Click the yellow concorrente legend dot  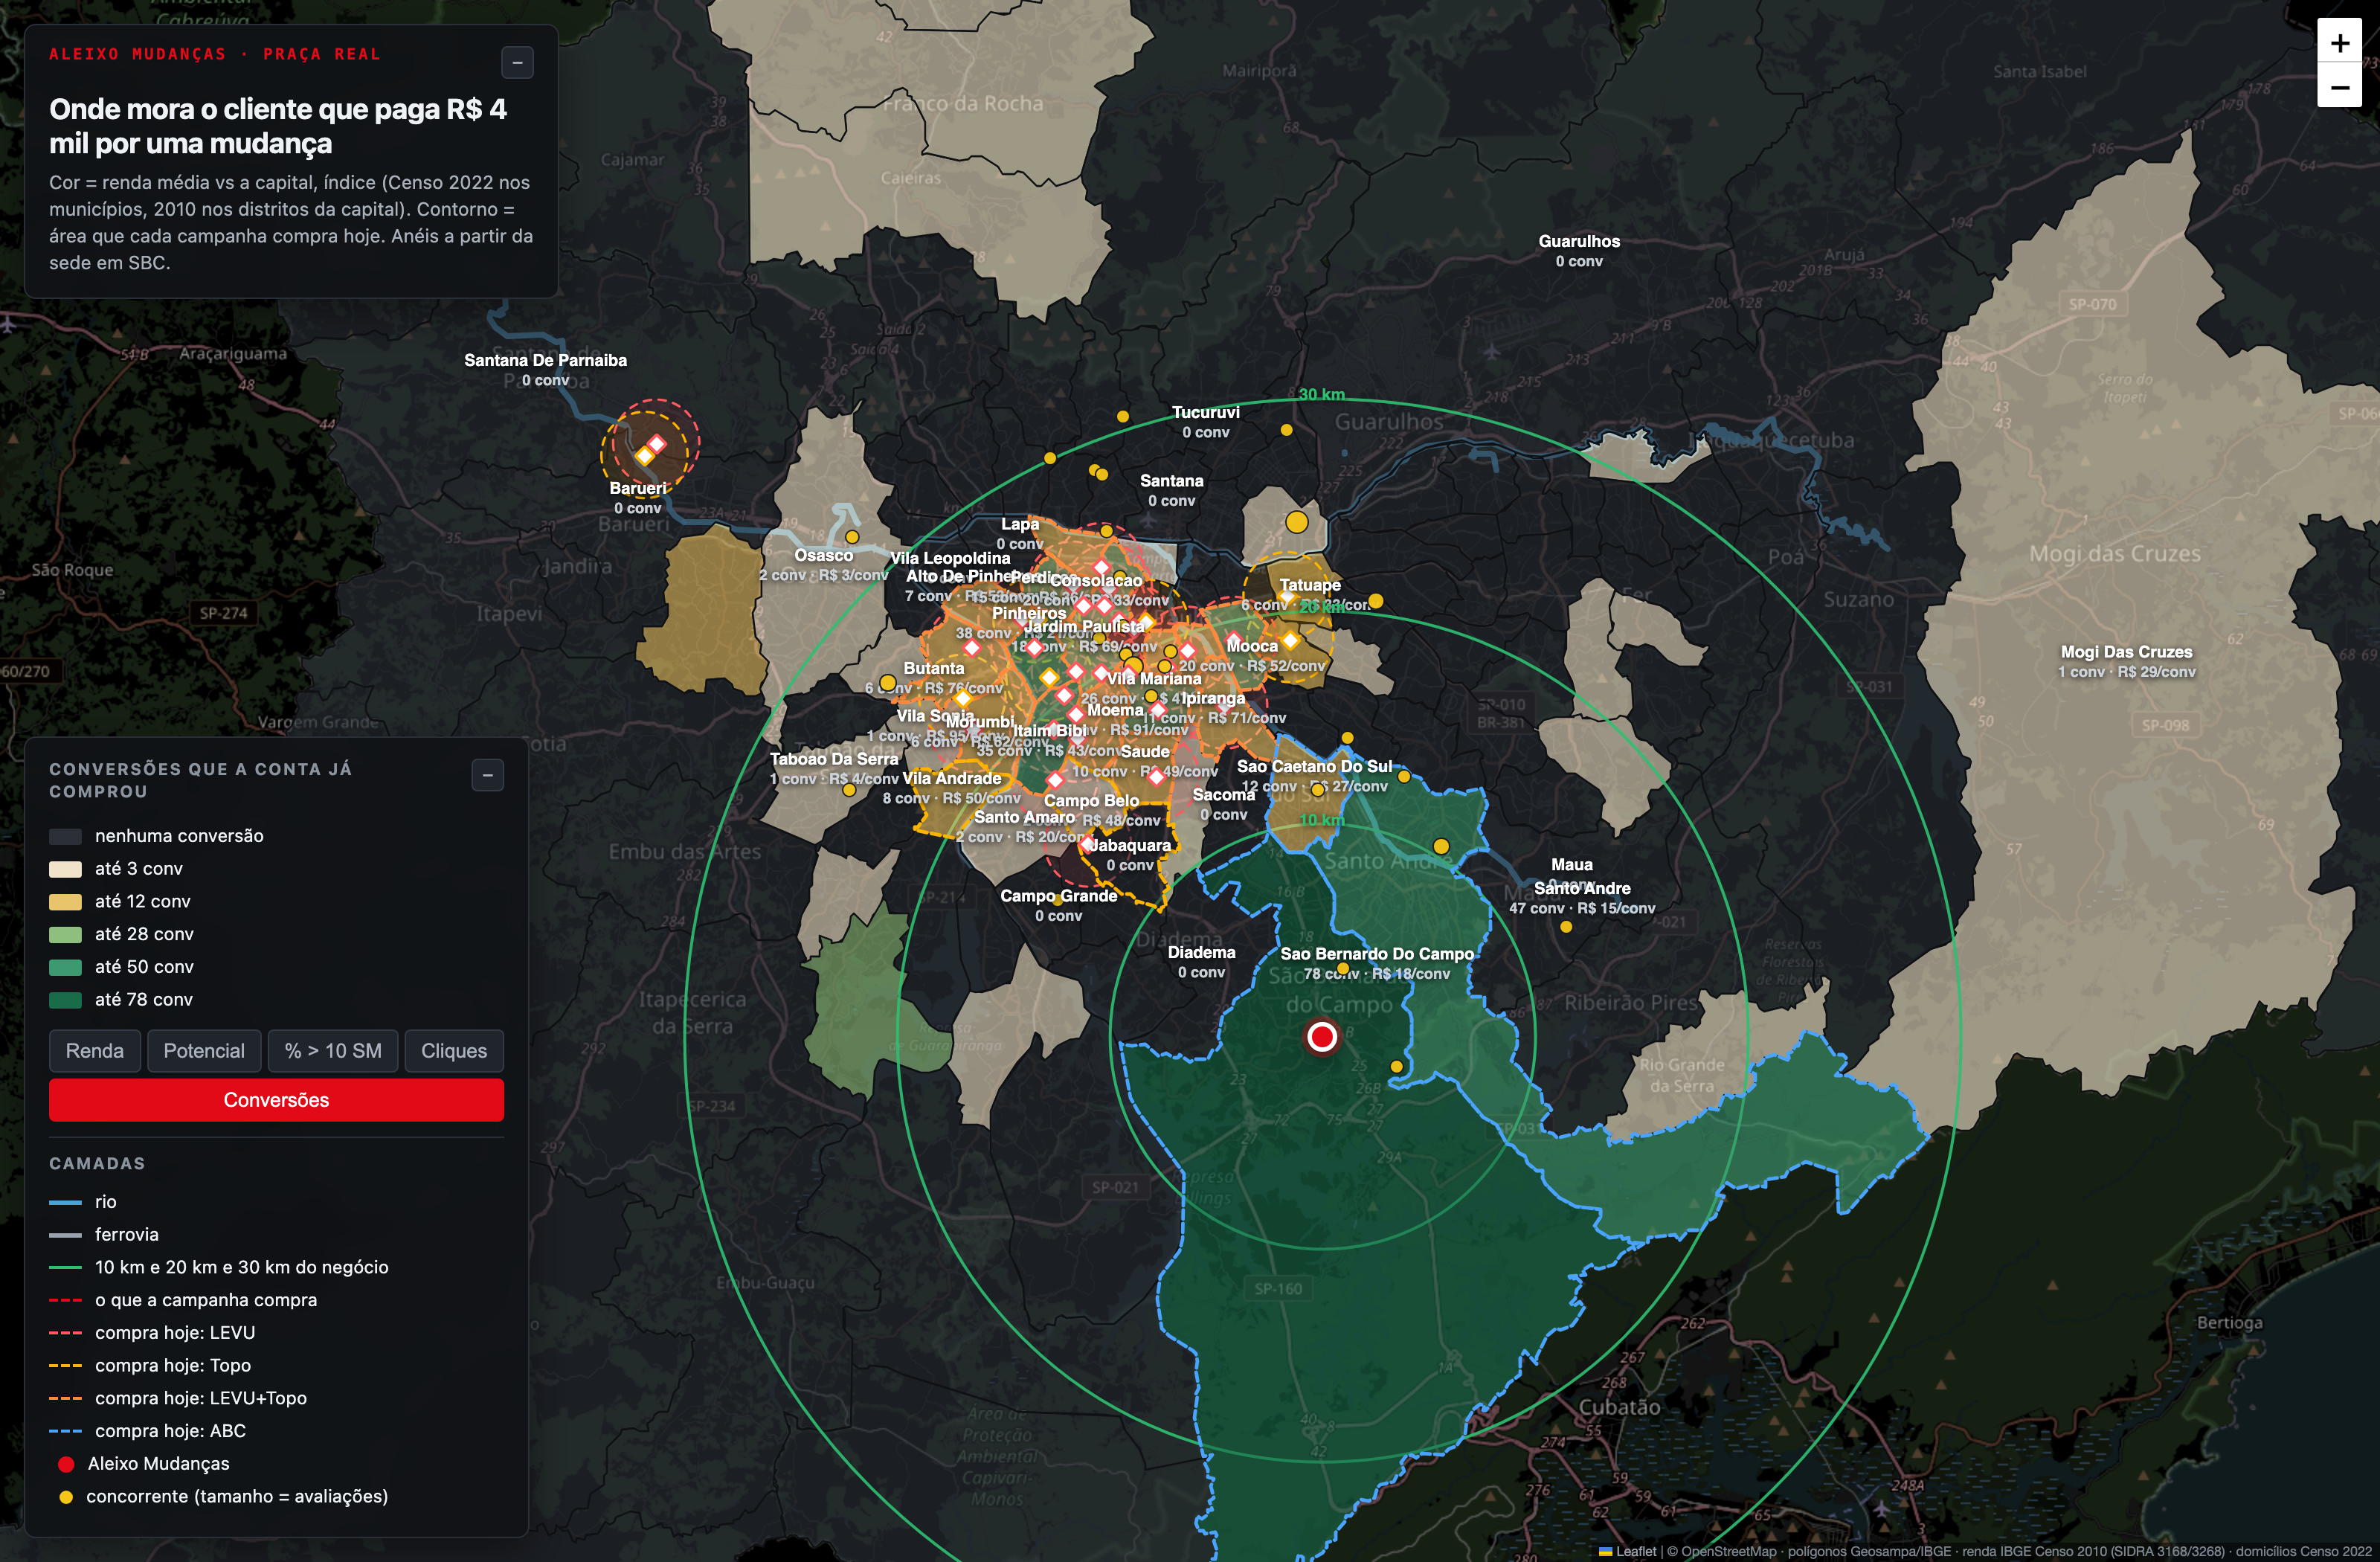tap(66, 1497)
